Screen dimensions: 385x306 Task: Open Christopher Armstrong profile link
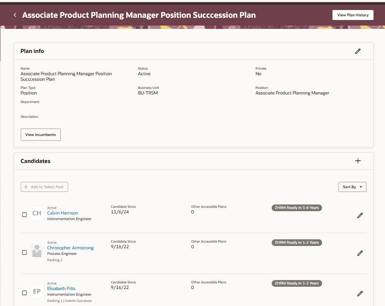click(70, 248)
